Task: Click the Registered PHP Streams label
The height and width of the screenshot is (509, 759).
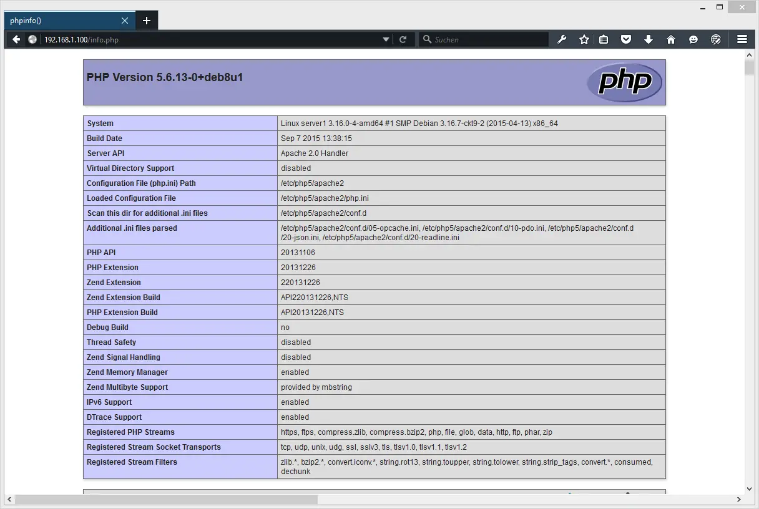Action: (x=131, y=432)
